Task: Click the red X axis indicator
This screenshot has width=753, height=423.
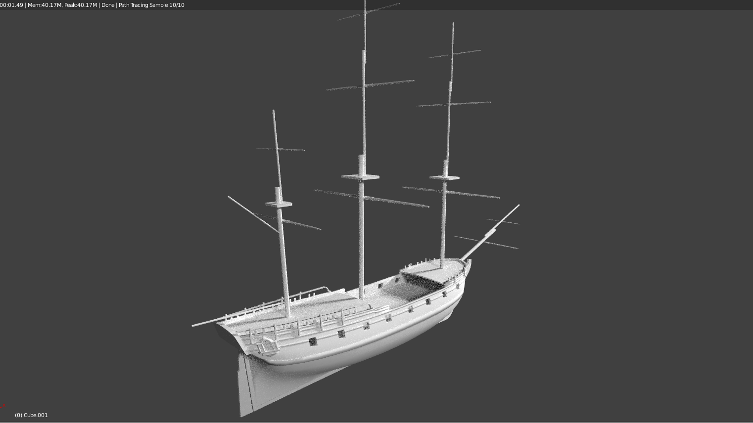Action: (x=2, y=407)
